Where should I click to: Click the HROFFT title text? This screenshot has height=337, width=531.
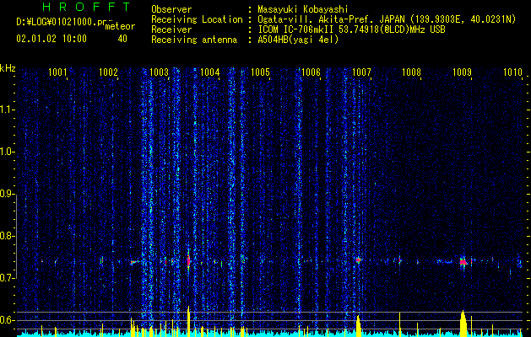tap(87, 7)
